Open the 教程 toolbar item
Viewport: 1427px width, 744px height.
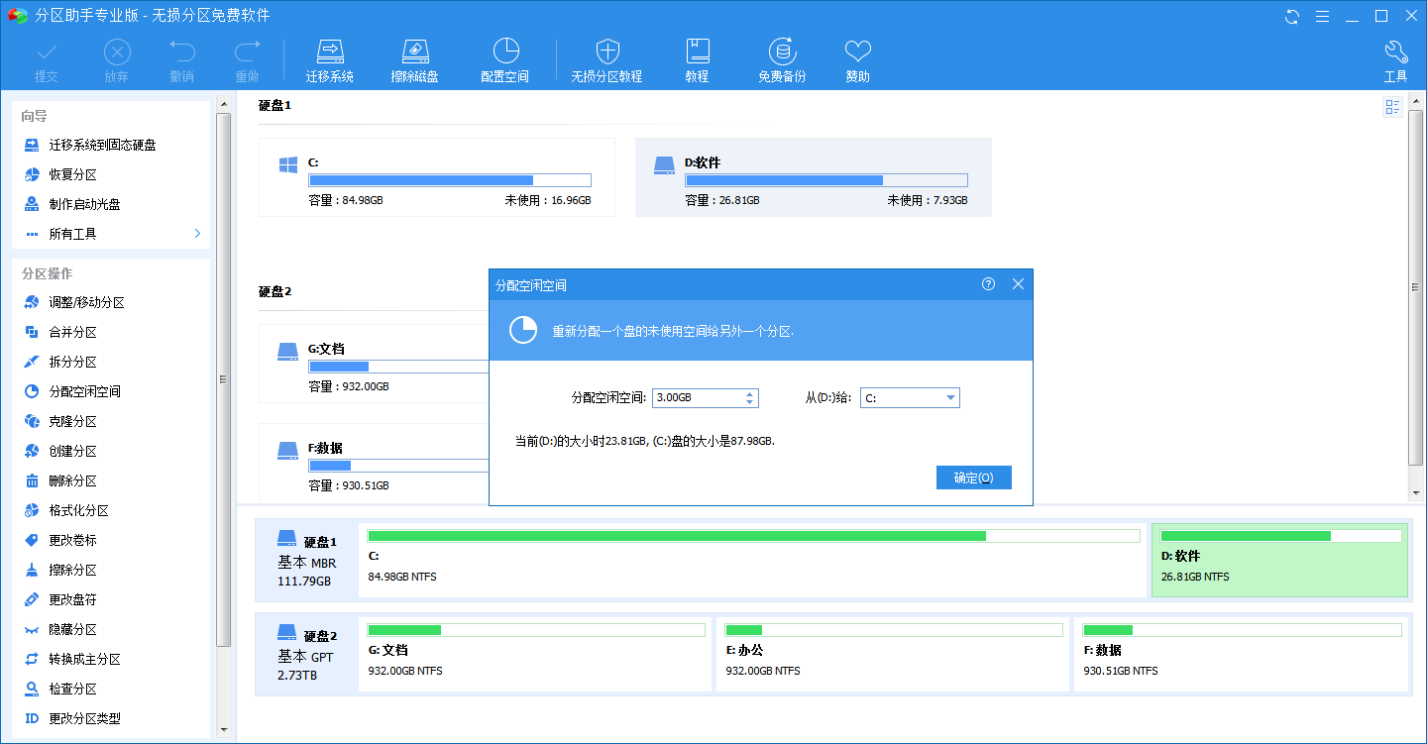(x=698, y=61)
